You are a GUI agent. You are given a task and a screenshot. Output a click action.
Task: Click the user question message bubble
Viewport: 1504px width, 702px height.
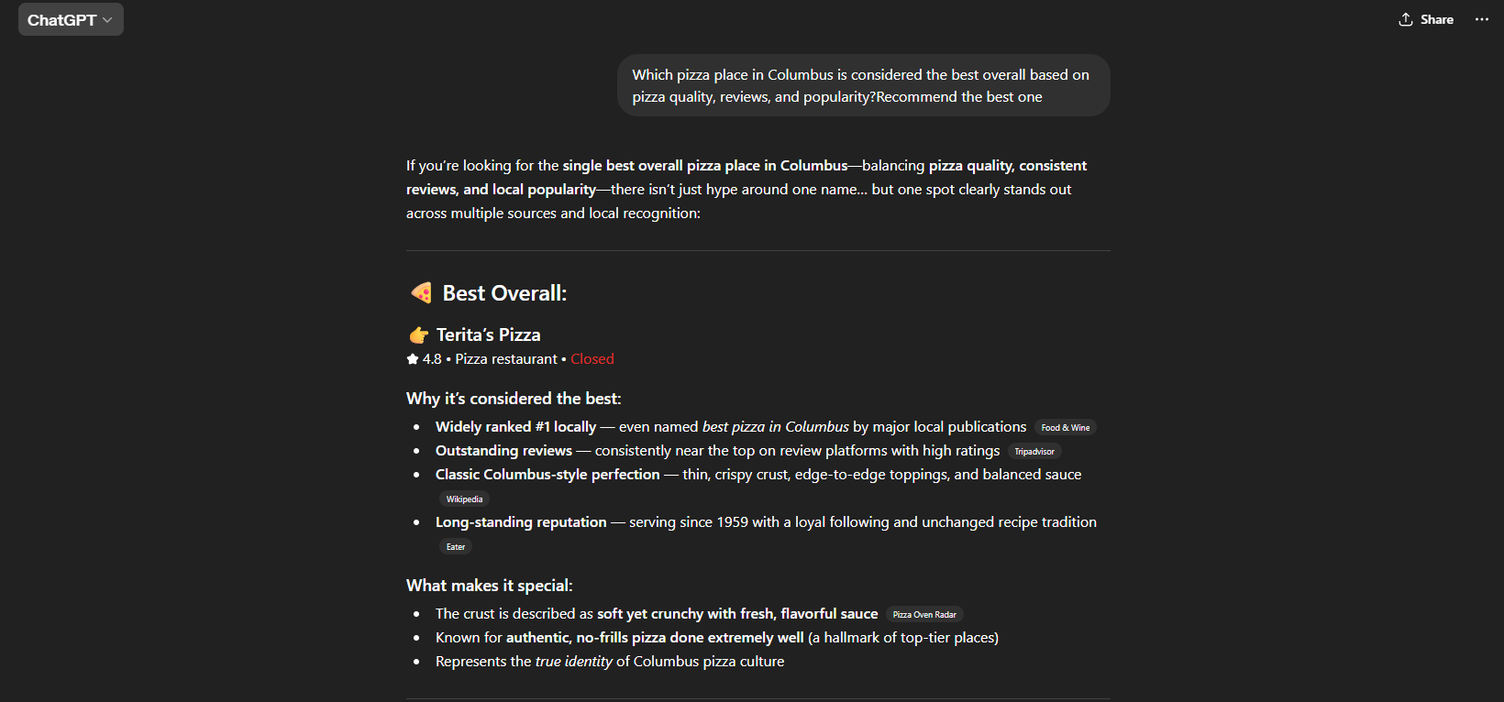point(862,85)
